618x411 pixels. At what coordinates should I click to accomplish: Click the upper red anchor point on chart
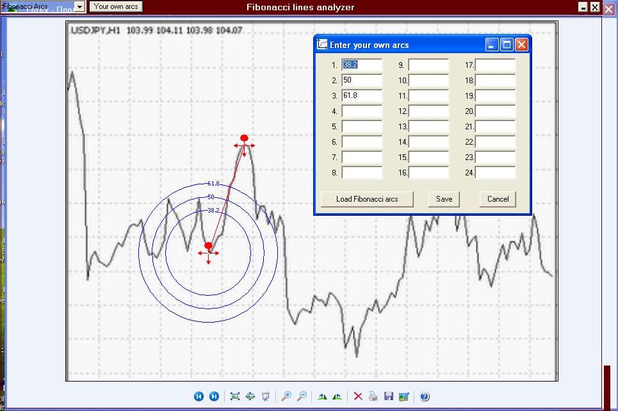(x=244, y=138)
